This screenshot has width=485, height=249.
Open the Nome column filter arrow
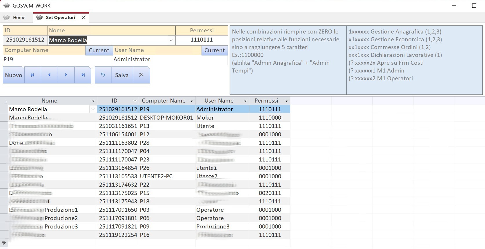click(x=93, y=101)
